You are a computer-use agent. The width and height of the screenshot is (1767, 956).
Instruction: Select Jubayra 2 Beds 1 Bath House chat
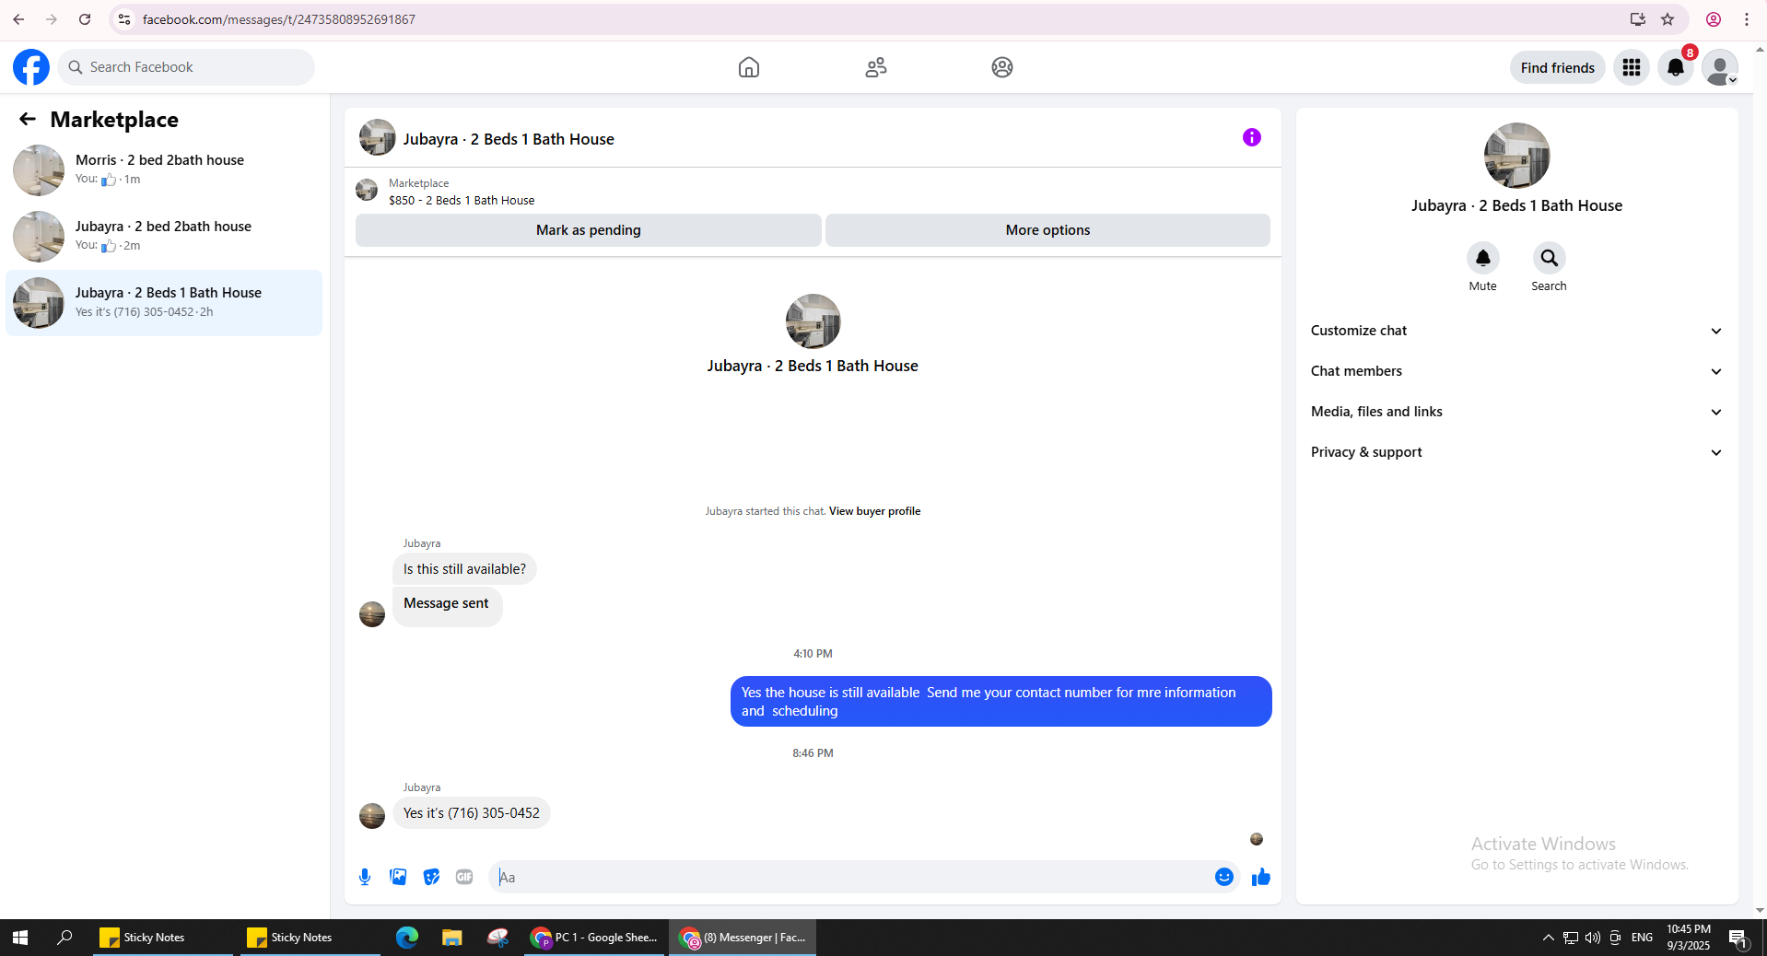(164, 303)
